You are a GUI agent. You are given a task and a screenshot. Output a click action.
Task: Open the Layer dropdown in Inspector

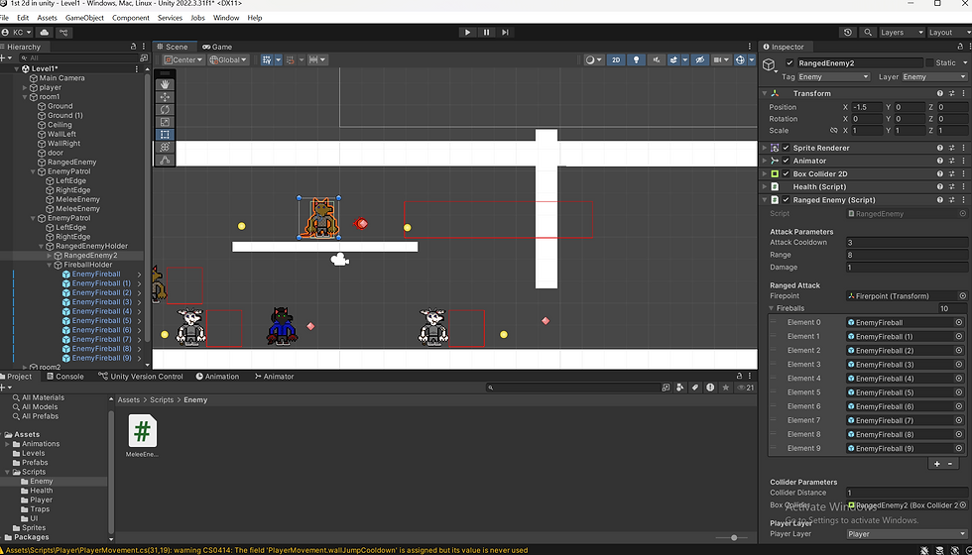point(933,77)
